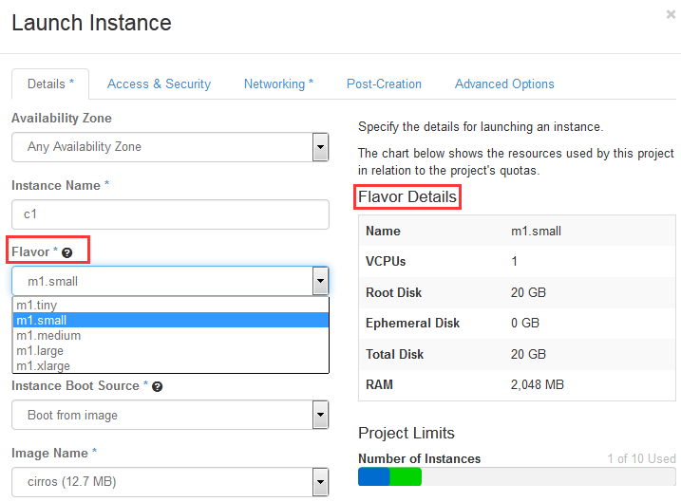Open the Networking tab
The image size is (681, 502).
[278, 84]
